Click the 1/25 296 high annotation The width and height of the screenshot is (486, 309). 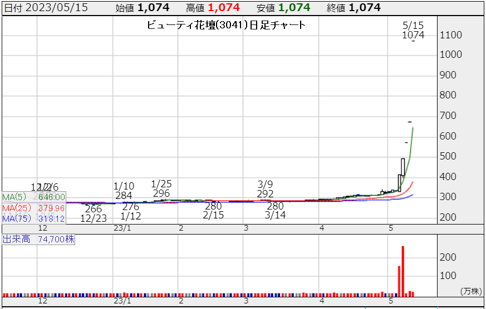161,188
